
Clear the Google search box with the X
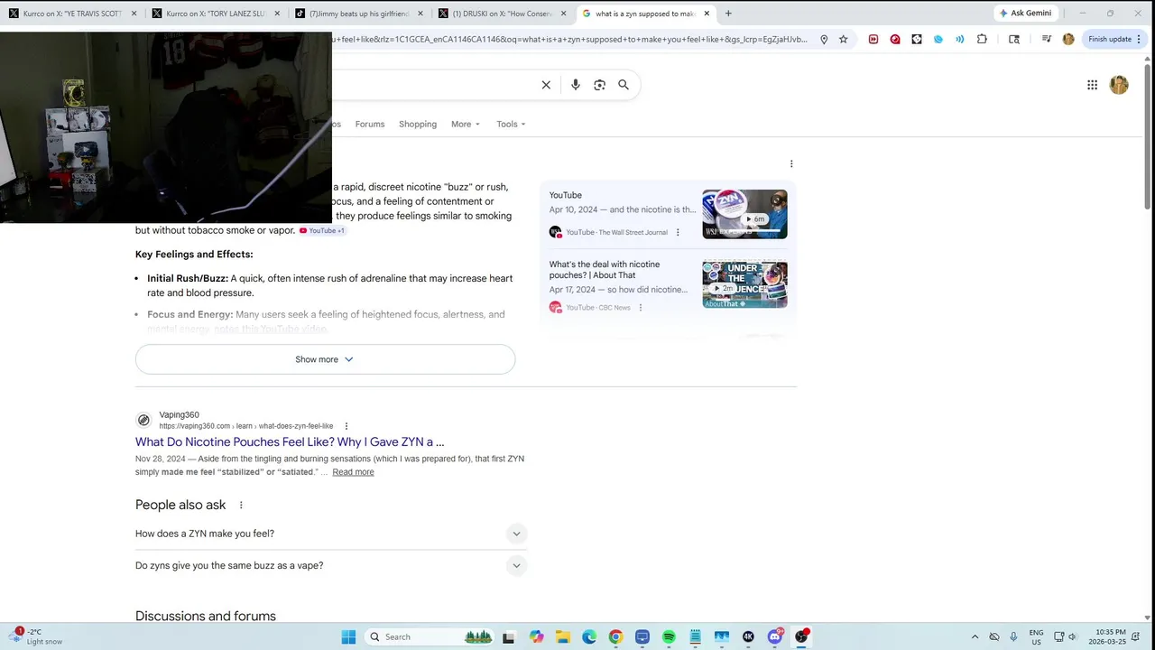pyautogui.click(x=546, y=85)
